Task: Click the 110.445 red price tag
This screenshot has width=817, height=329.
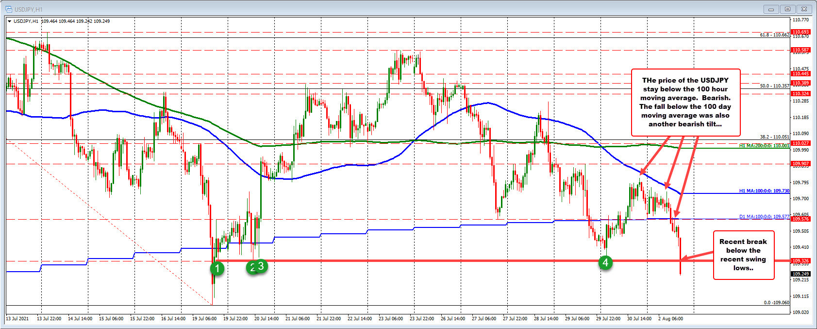Action: pyautogui.click(x=800, y=74)
